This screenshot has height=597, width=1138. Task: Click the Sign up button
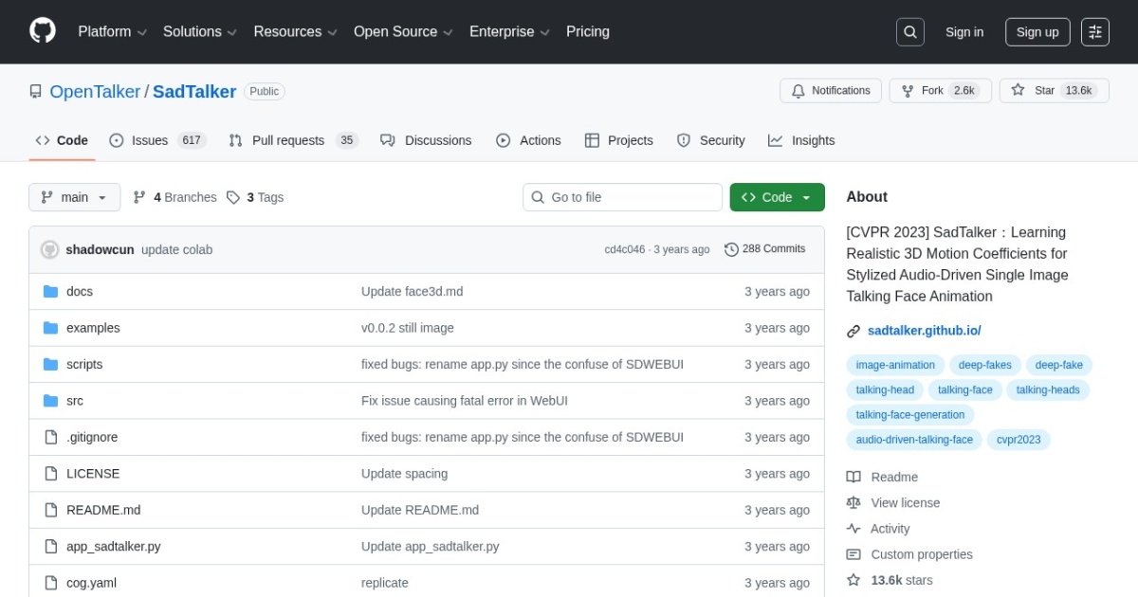1037,31
